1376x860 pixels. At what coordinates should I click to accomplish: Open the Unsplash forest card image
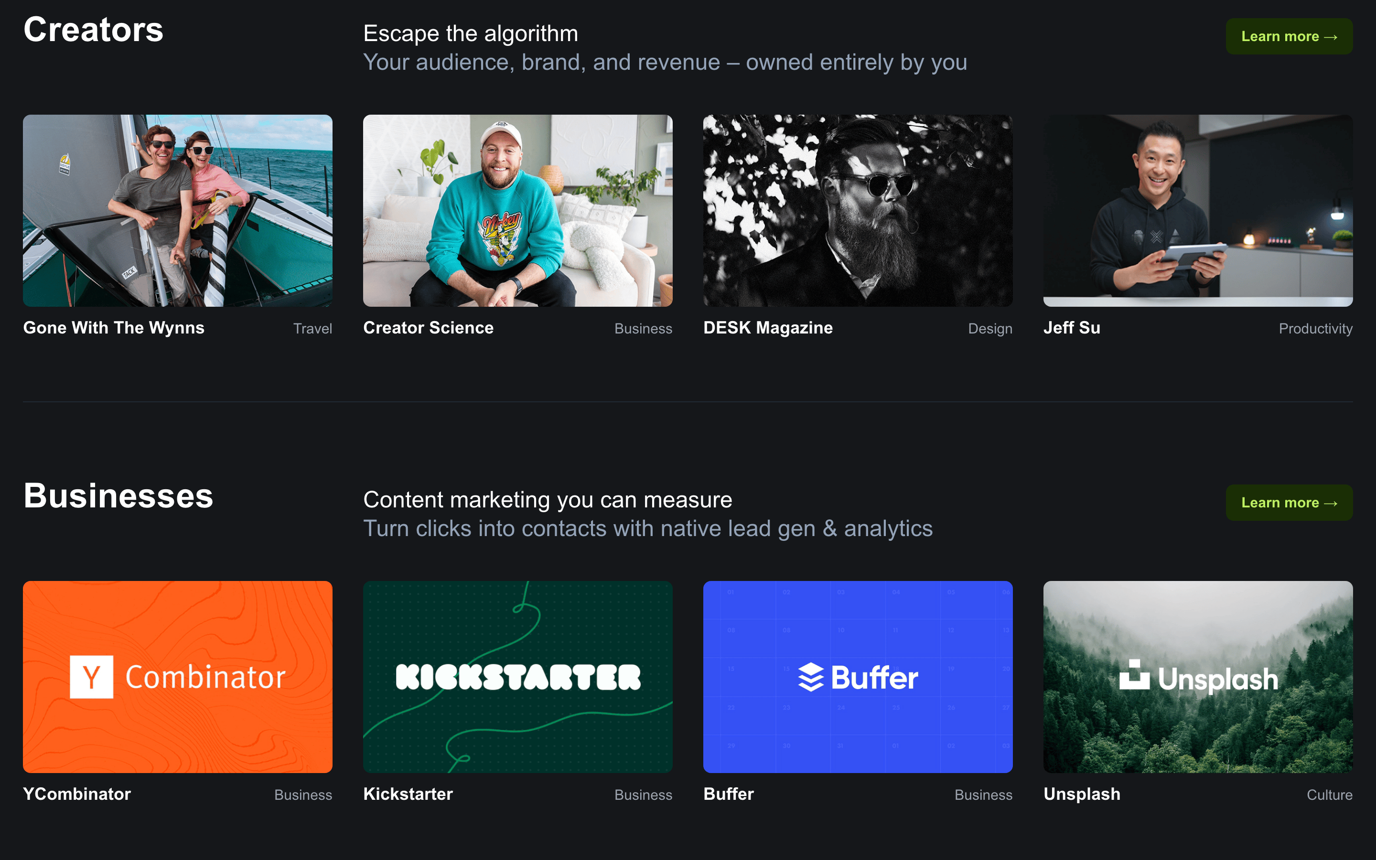[x=1197, y=677]
